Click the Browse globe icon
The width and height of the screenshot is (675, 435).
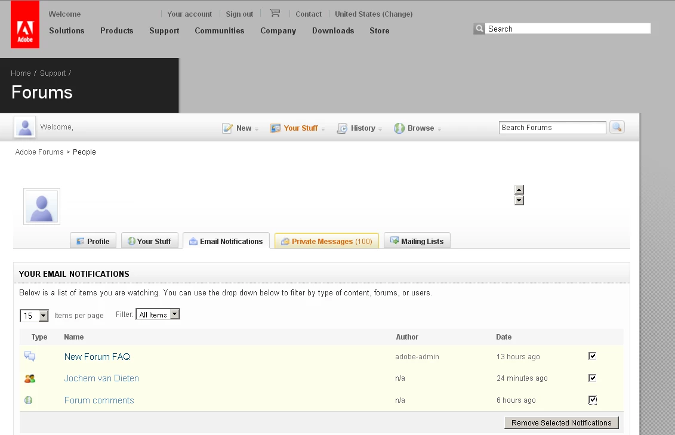pyautogui.click(x=399, y=128)
